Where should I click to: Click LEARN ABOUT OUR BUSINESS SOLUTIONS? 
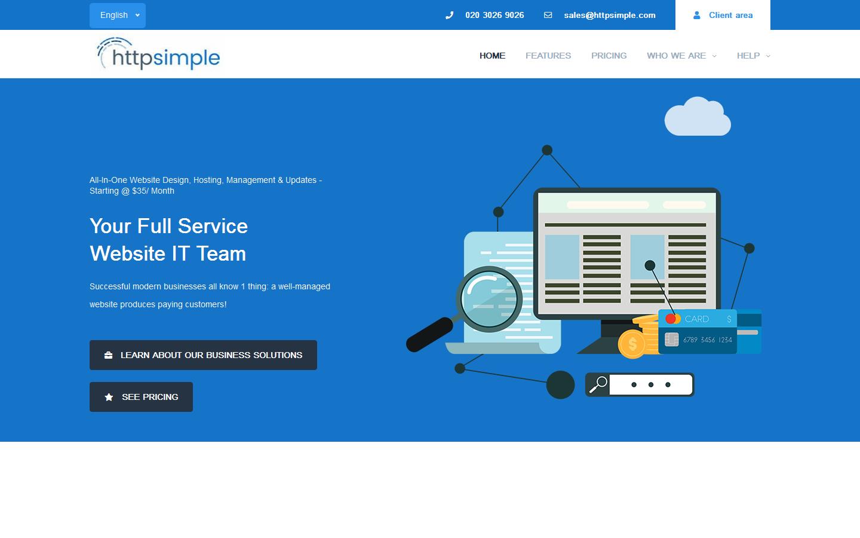(x=203, y=354)
